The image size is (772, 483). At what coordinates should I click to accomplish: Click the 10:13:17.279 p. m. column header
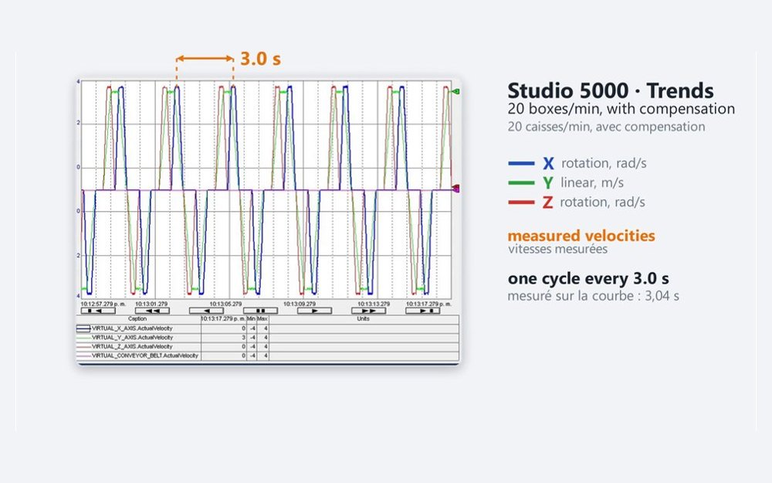[223, 319]
